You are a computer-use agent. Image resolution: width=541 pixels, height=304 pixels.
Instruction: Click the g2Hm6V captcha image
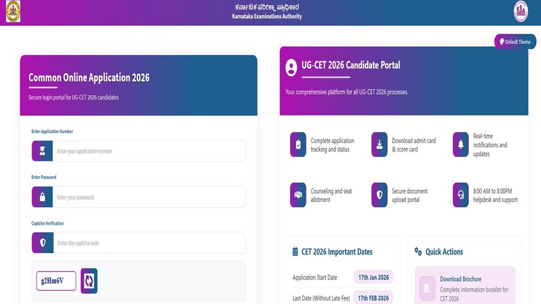(x=56, y=281)
